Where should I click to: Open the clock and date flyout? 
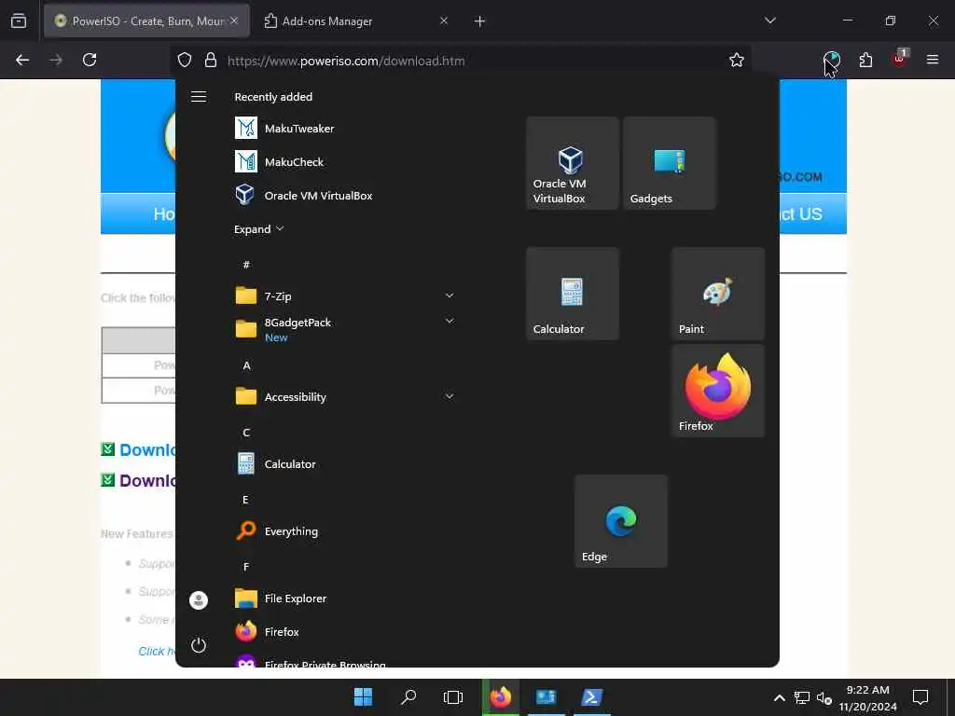tap(867, 697)
